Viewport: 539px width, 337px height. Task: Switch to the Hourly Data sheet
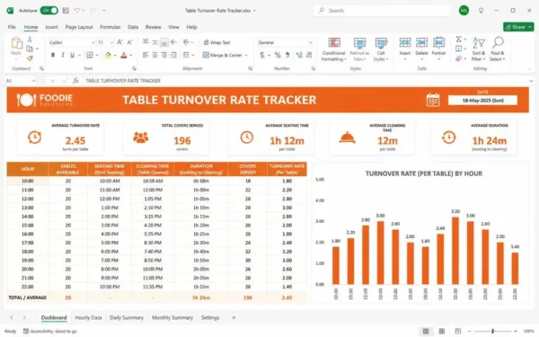(88, 317)
